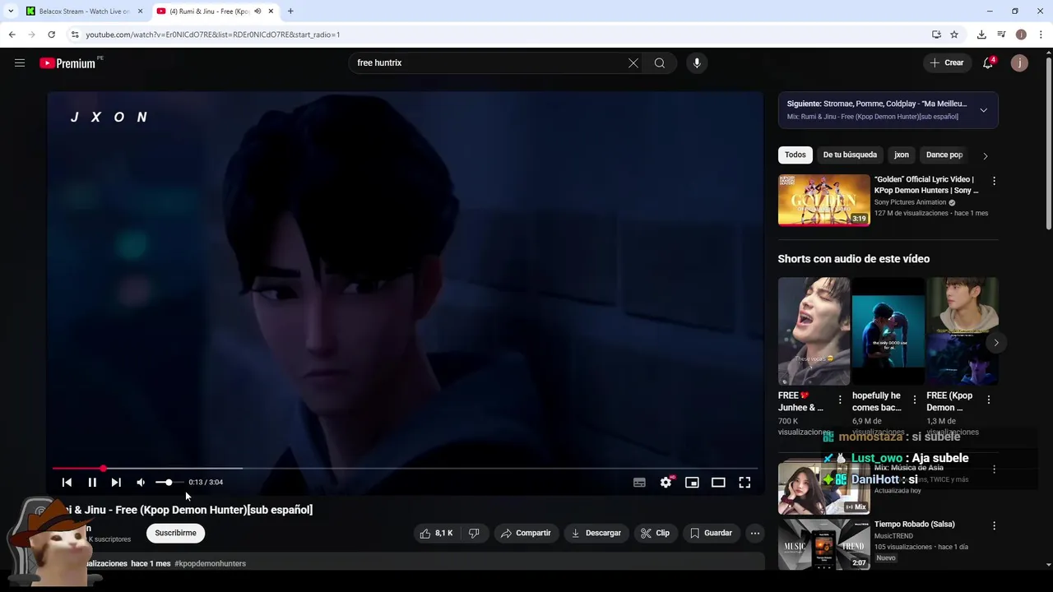The height and width of the screenshot is (592, 1053).
Task: Open account avatar menu
Action: 1019,63
